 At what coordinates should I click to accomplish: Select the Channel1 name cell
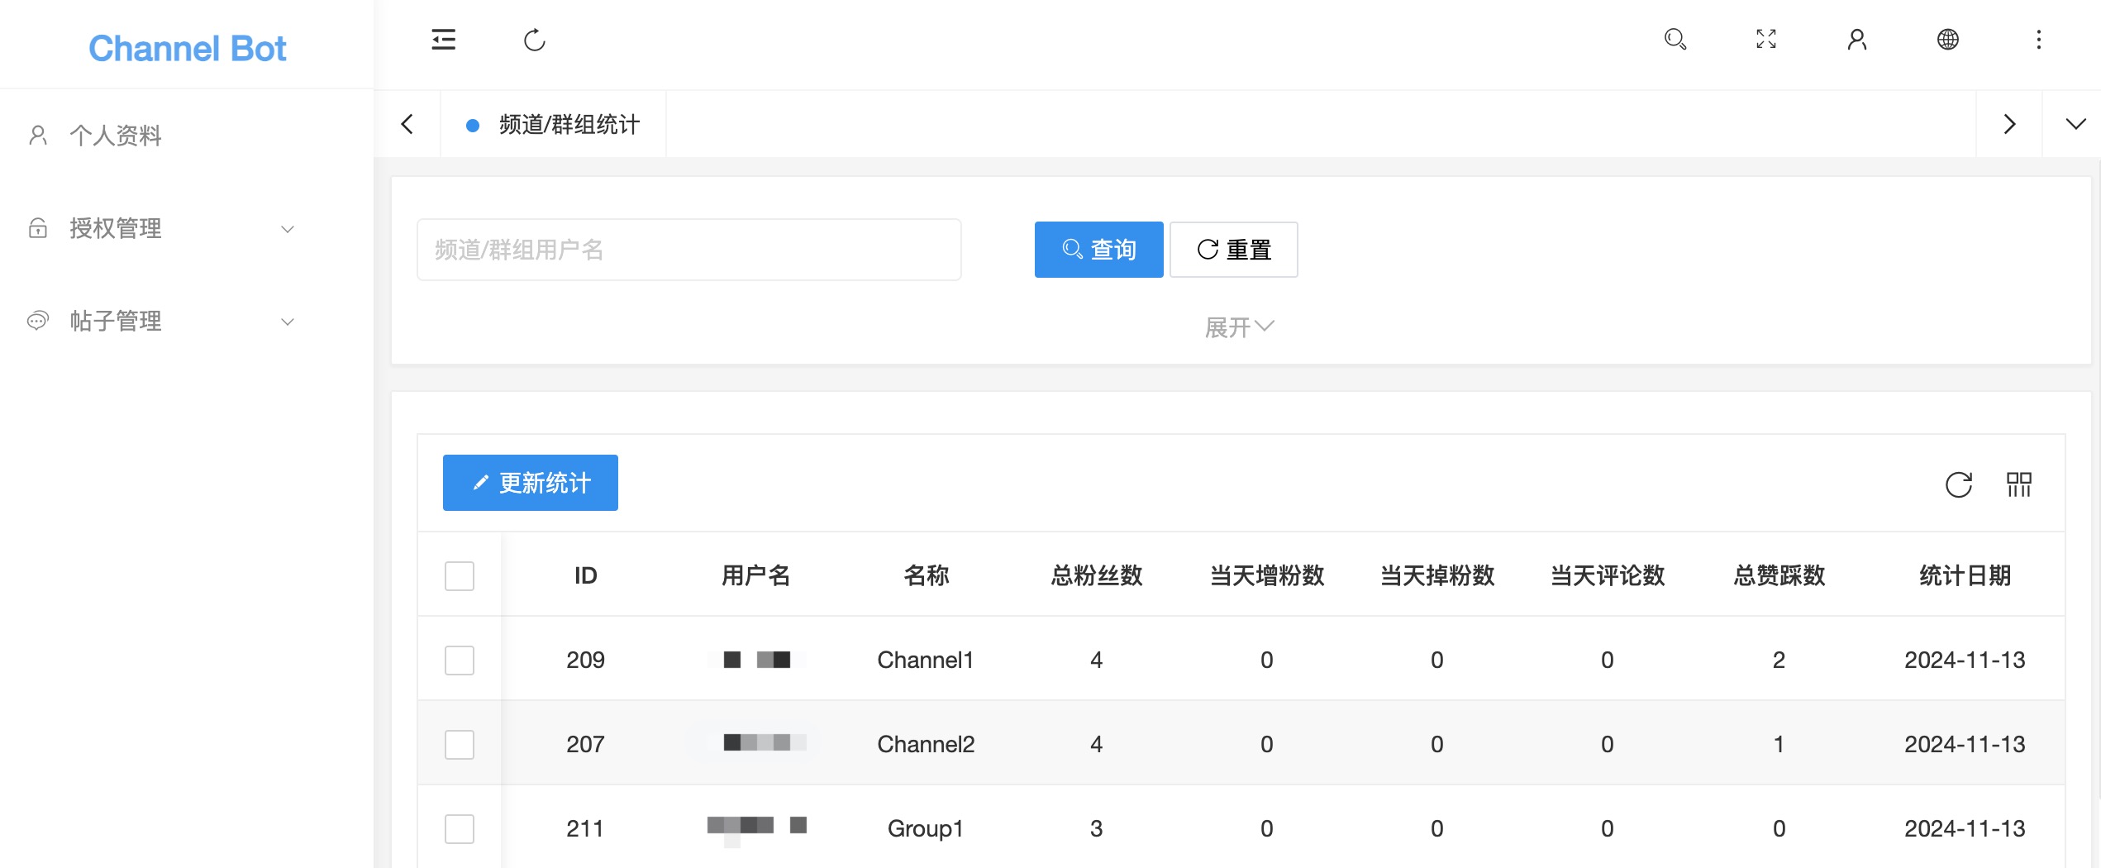tap(926, 660)
